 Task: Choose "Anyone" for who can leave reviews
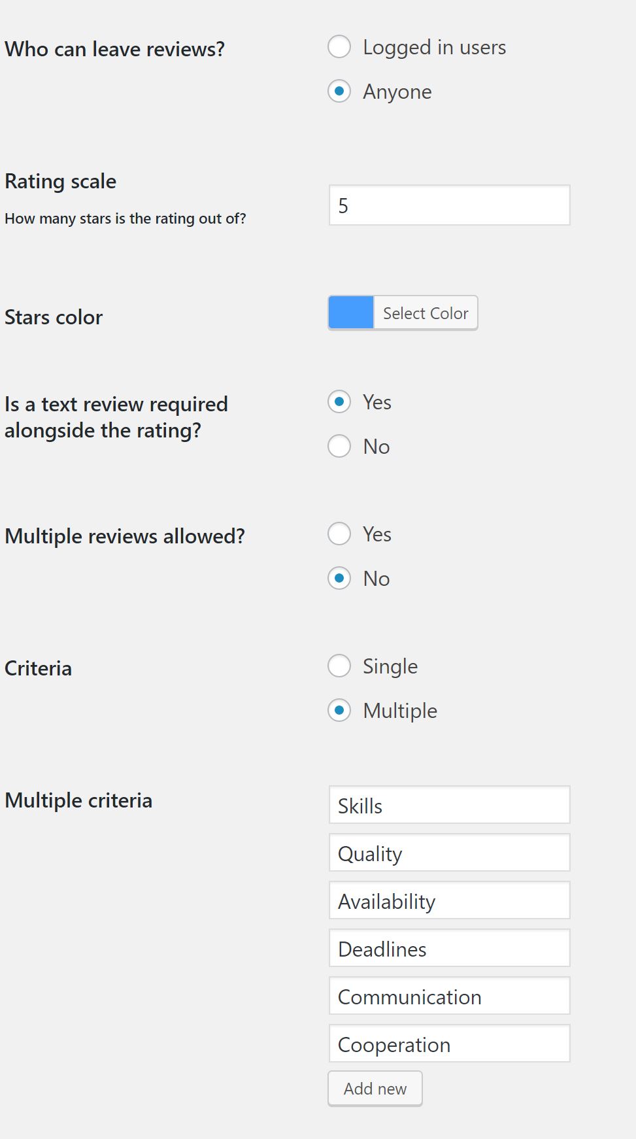click(x=339, y=91)
